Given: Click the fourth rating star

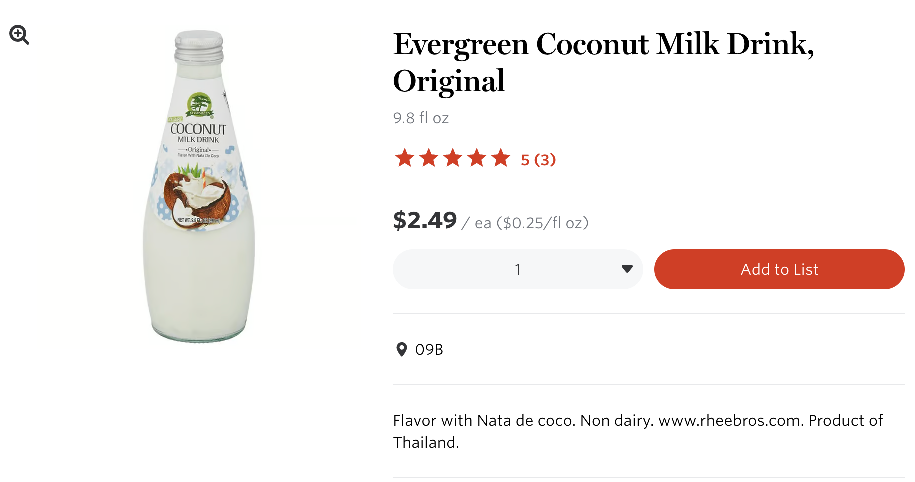Looking at the screenshot, I should 477,158.
